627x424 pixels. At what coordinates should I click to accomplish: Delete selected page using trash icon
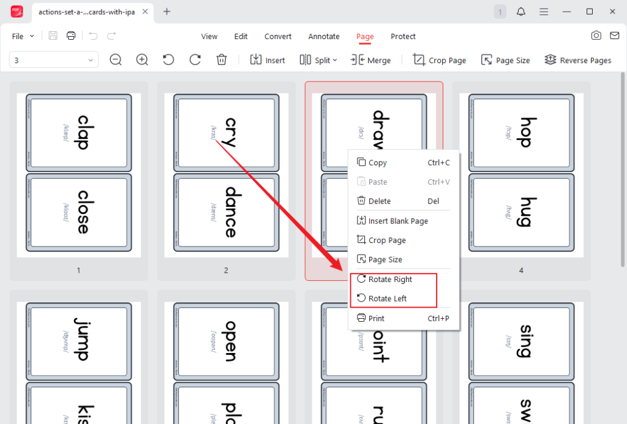click(x=222, y=60)
